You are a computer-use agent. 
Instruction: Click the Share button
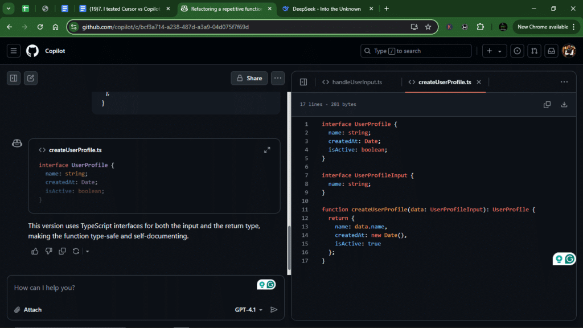[249, 78]
